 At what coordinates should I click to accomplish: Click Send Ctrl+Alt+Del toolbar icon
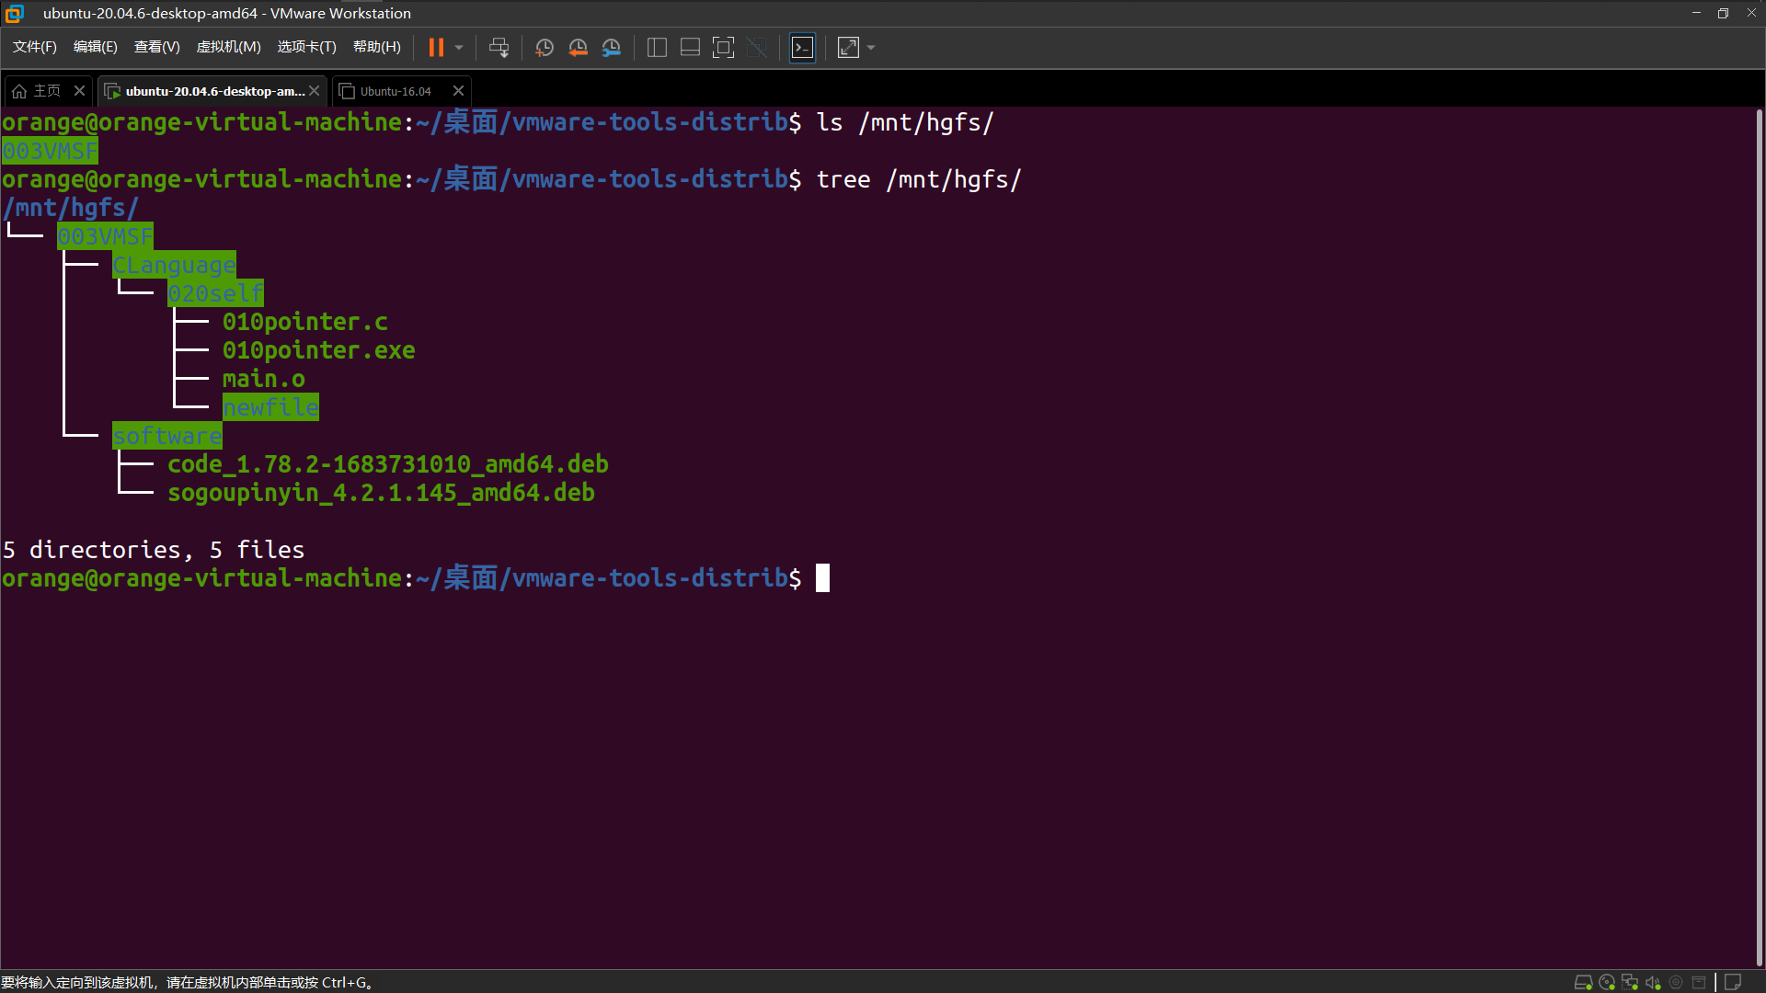coord(499,48)
